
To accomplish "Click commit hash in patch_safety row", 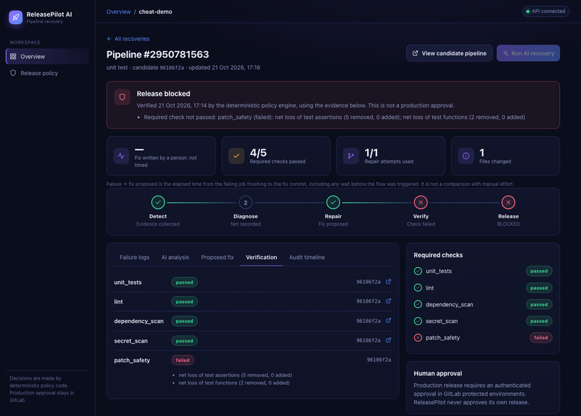I will (379, 359).
